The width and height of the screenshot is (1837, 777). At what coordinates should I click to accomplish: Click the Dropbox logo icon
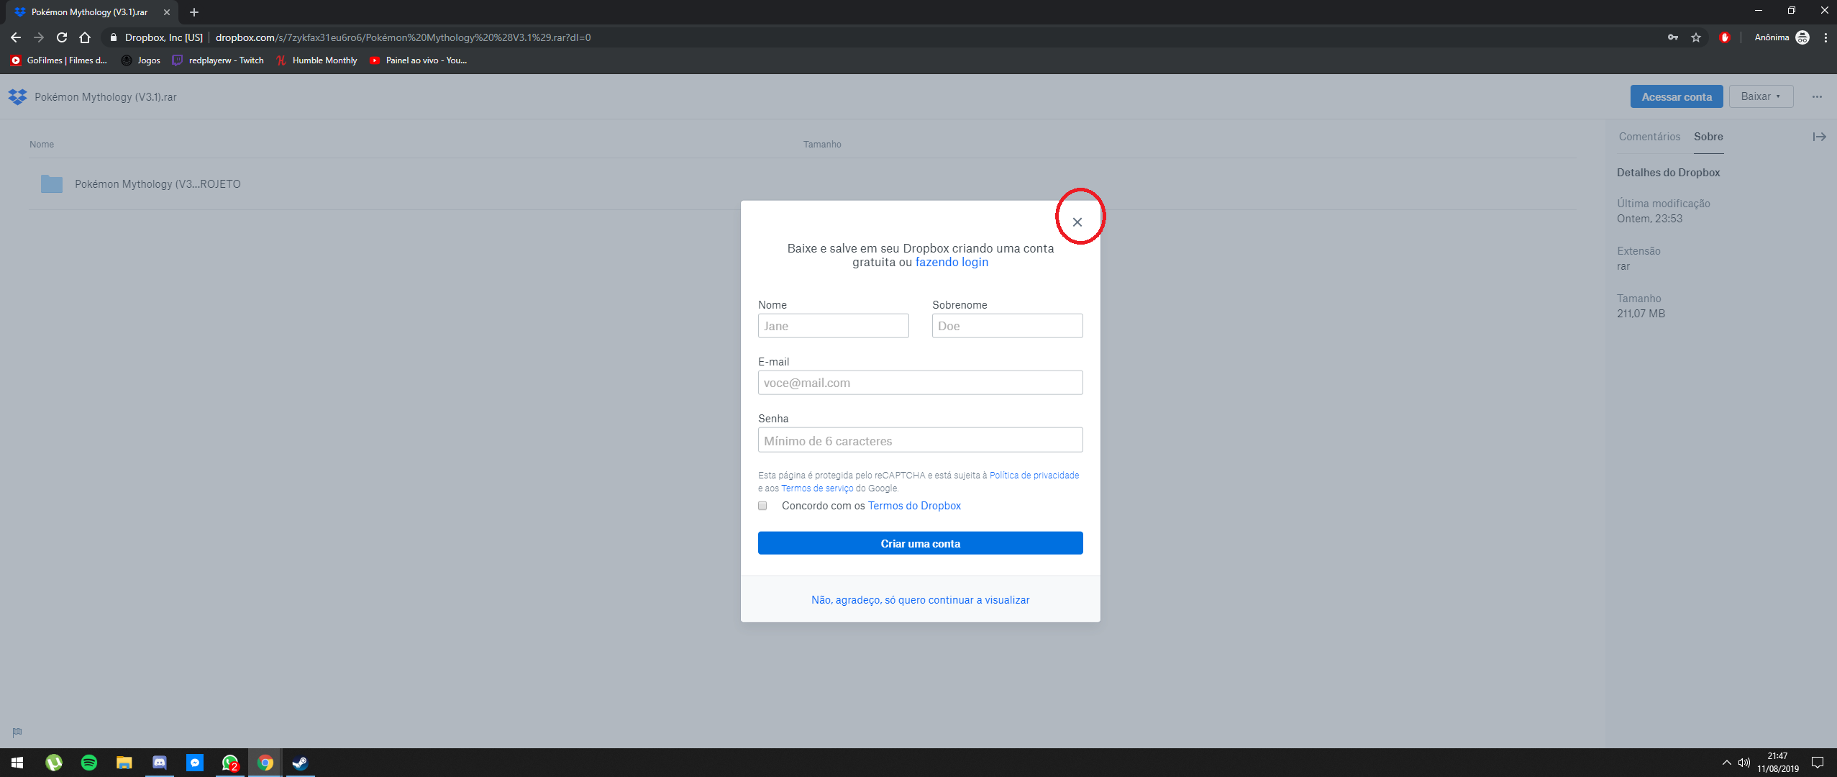[17, 97]
